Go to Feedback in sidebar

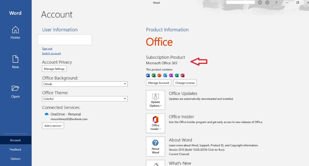point(15,149)
